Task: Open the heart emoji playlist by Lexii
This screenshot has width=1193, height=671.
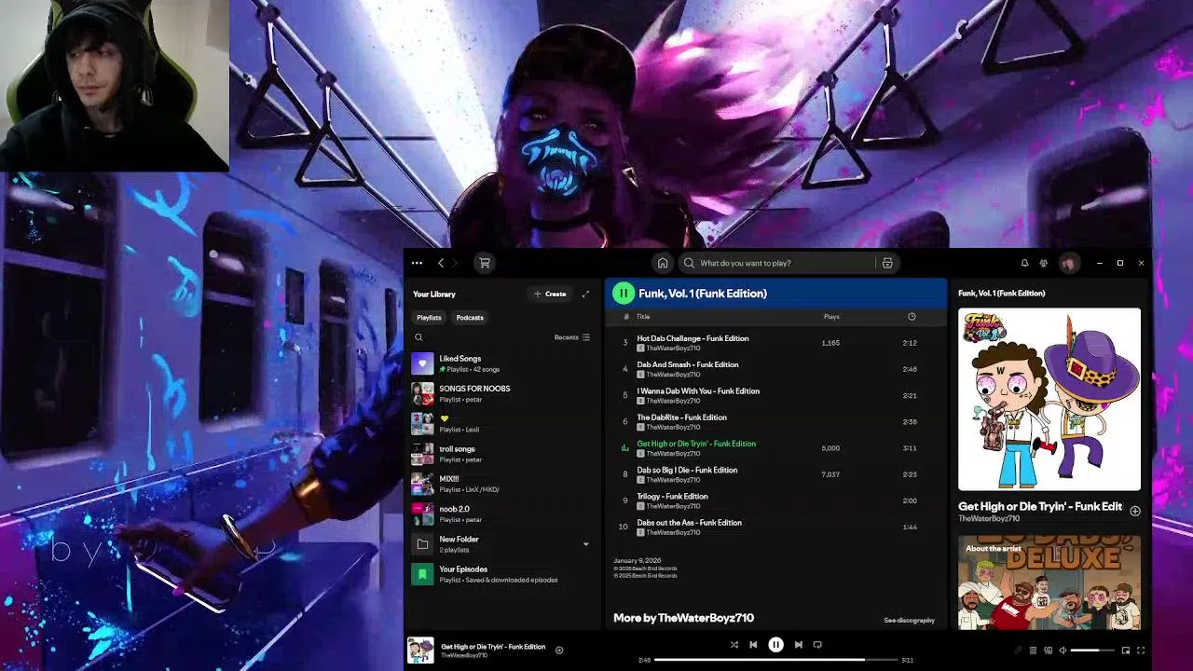Action: pos(502,423)
